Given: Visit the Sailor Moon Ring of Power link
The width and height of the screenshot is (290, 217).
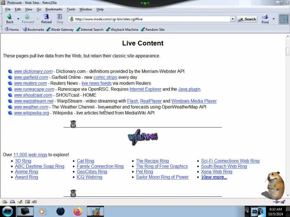Looking at the screenshot, I should (x=162, y=177).
